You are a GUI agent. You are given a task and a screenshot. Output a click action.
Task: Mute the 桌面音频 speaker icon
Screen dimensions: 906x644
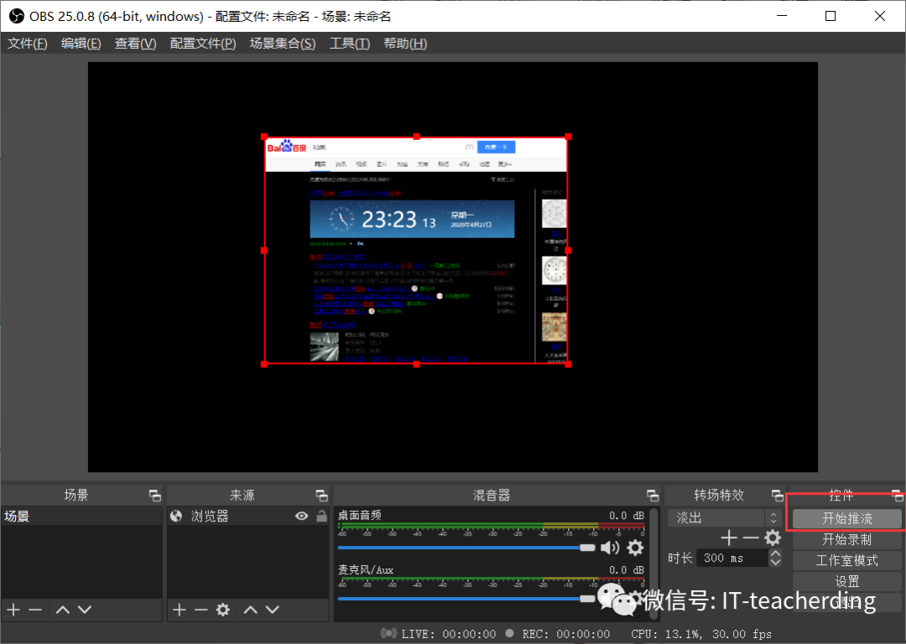610,547
